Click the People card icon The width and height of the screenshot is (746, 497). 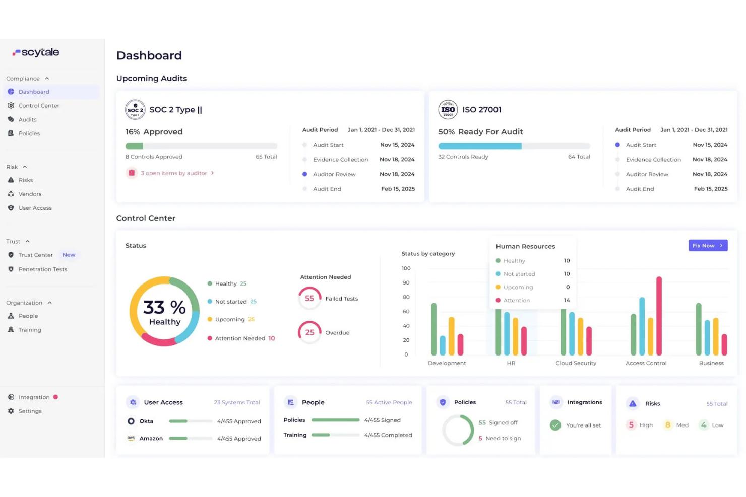(x=291, y=402)
